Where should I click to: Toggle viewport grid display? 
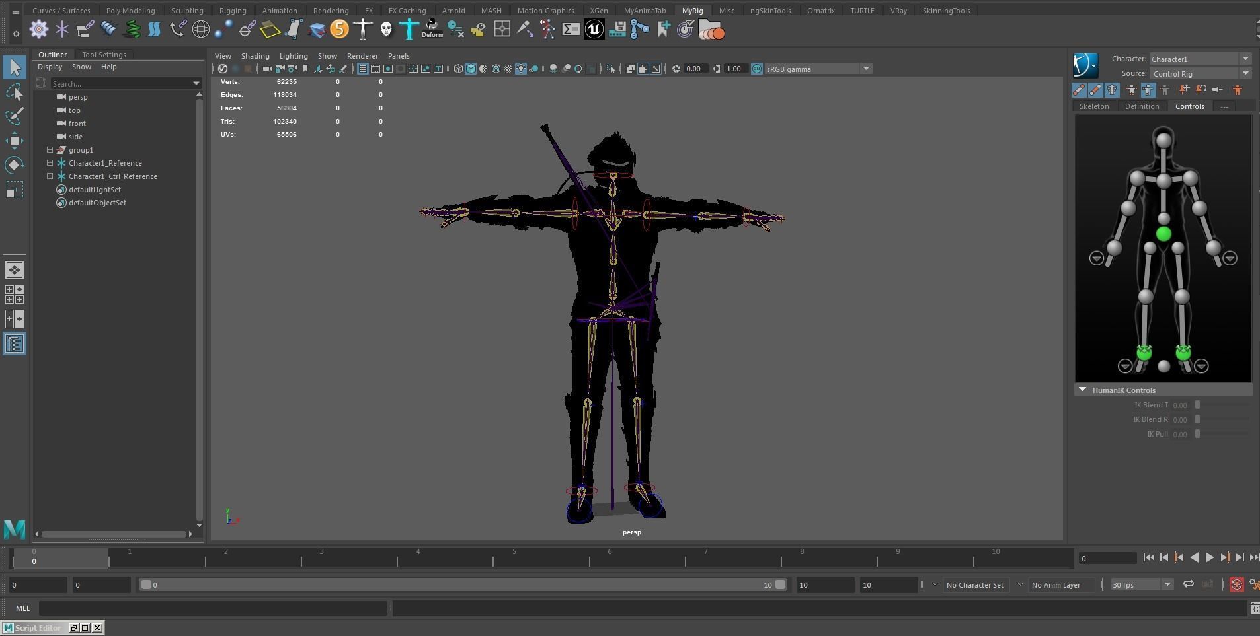coord(362,69)
